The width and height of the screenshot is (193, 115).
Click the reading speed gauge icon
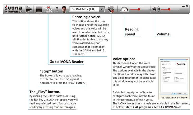click(x=124, y=9)
